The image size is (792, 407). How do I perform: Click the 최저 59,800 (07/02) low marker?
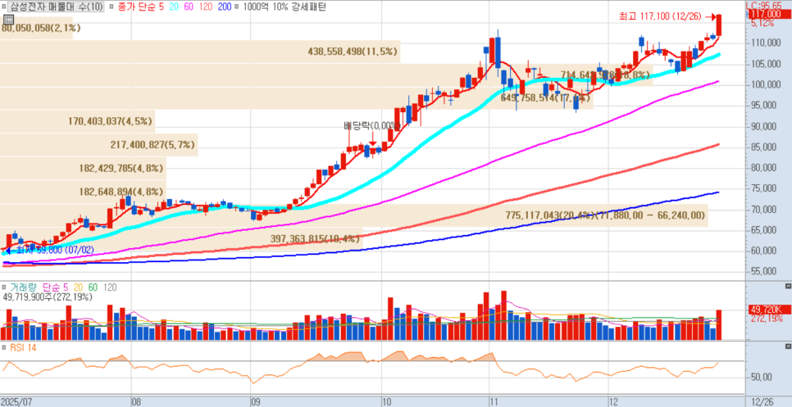[48, 250]
